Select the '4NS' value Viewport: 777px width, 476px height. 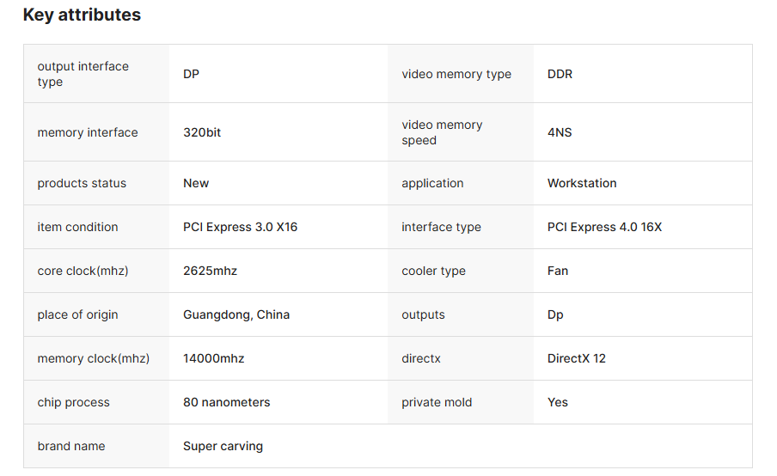pyautogui.click(x=560, y=132)
